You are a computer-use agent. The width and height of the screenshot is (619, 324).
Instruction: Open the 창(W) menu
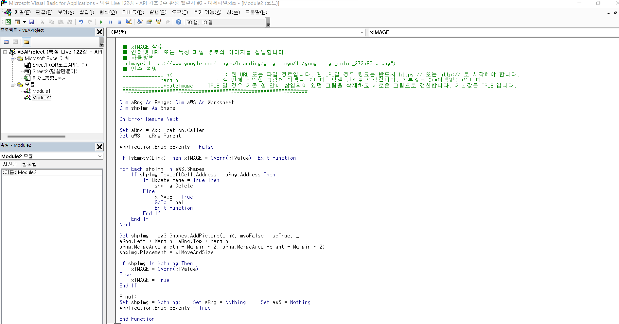click(233, 12)
